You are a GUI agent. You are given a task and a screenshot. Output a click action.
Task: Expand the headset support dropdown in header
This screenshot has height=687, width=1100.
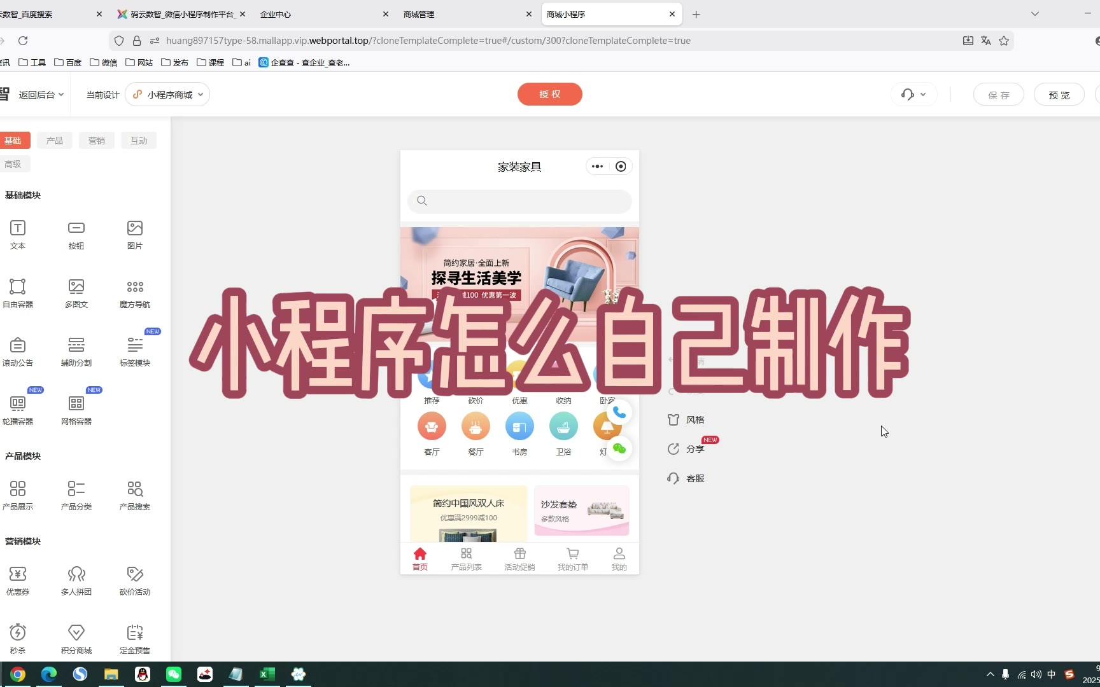point(913,95)
